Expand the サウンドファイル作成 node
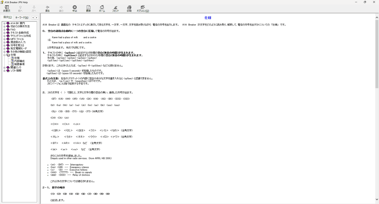The width and height of the screenshot is (379, 204). (4, 36)
